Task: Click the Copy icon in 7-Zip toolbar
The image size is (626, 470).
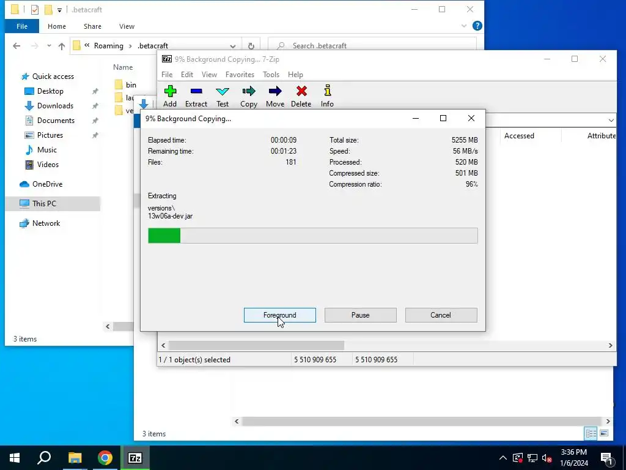Action: coord(249,96)
